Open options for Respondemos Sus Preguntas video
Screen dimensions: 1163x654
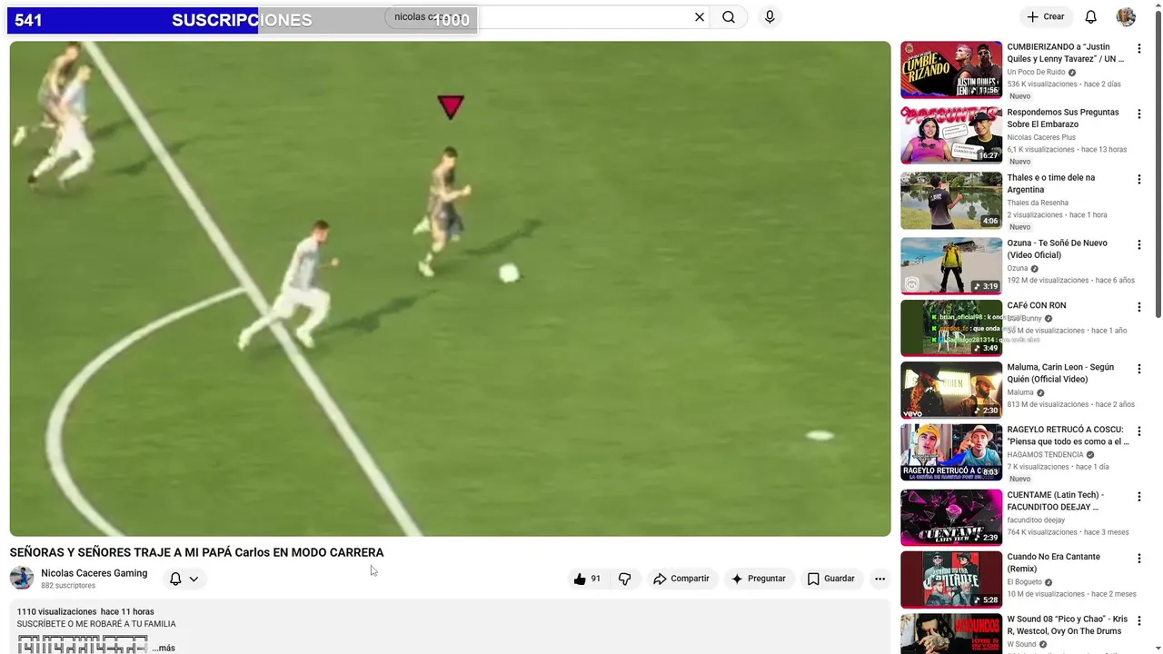1139,114
